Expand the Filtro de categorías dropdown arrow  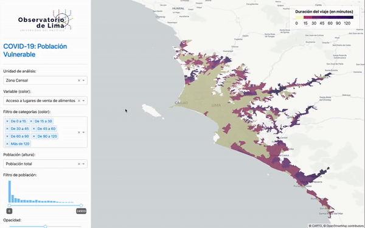[x=83, y=133]
